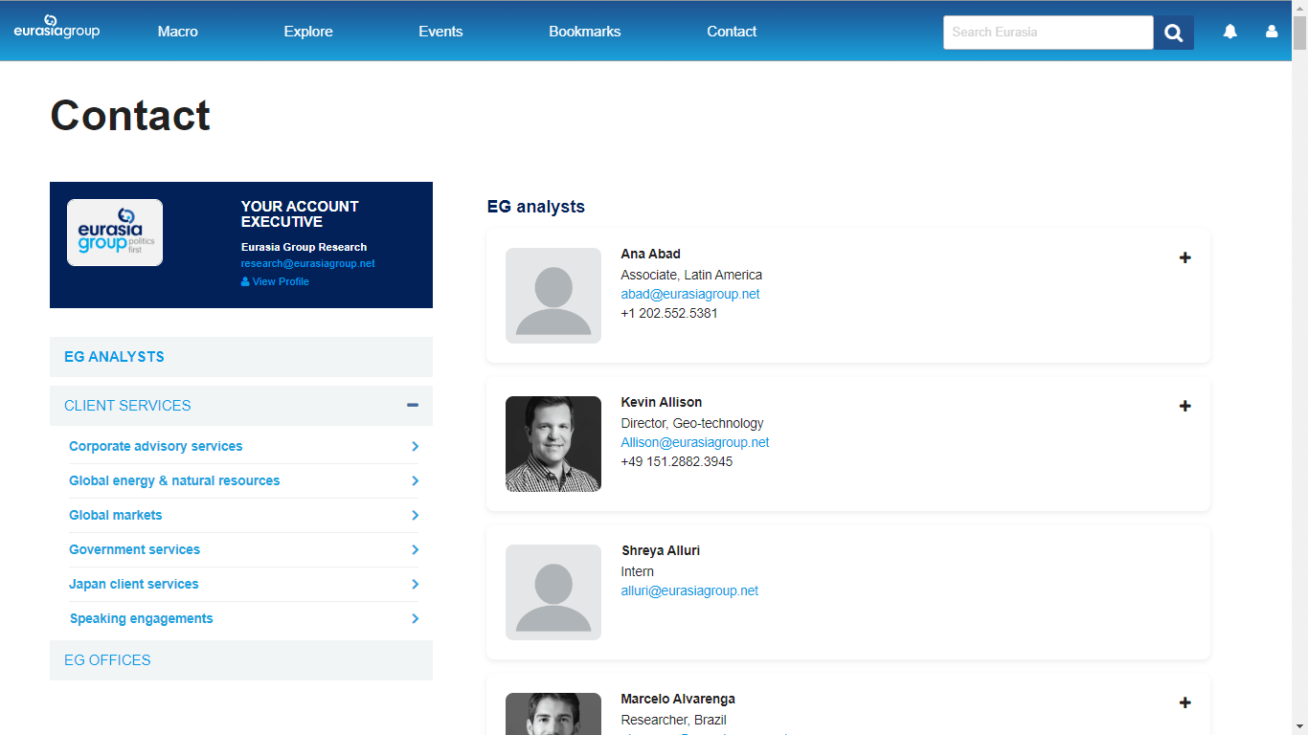Add Kevin Allison using the plus icon

[x=1184, y=406]
